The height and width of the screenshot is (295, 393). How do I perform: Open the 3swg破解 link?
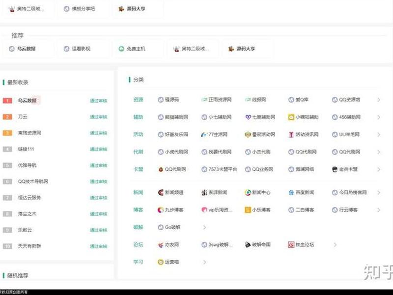(x=221, y=244)
